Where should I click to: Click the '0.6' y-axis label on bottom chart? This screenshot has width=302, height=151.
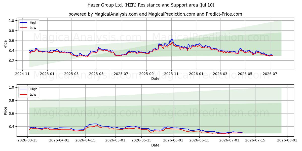pyautogui.click(x=12, y=114)
